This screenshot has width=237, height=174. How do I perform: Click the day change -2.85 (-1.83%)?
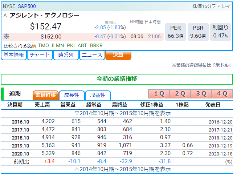tap(110, 27)
